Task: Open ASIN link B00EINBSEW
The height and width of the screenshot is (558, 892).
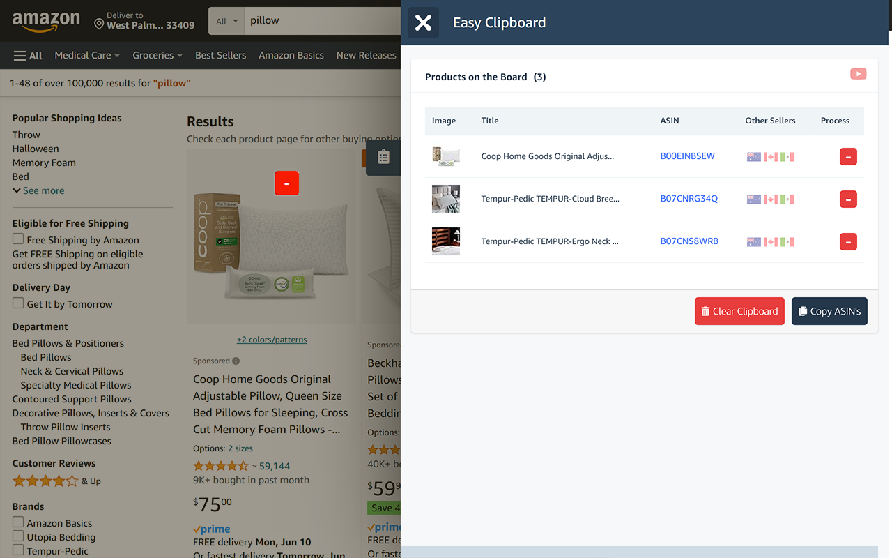Action: coord(687,156)
